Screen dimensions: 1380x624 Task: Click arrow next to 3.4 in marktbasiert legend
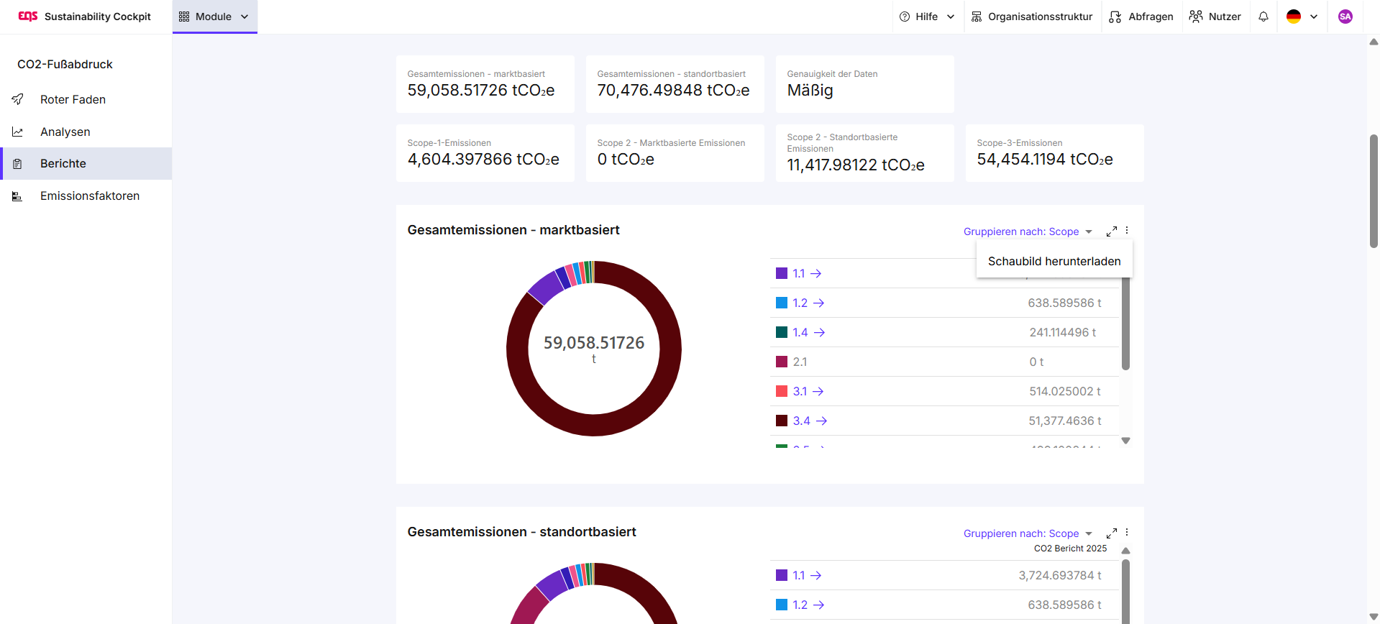click(x=822, y=421)
